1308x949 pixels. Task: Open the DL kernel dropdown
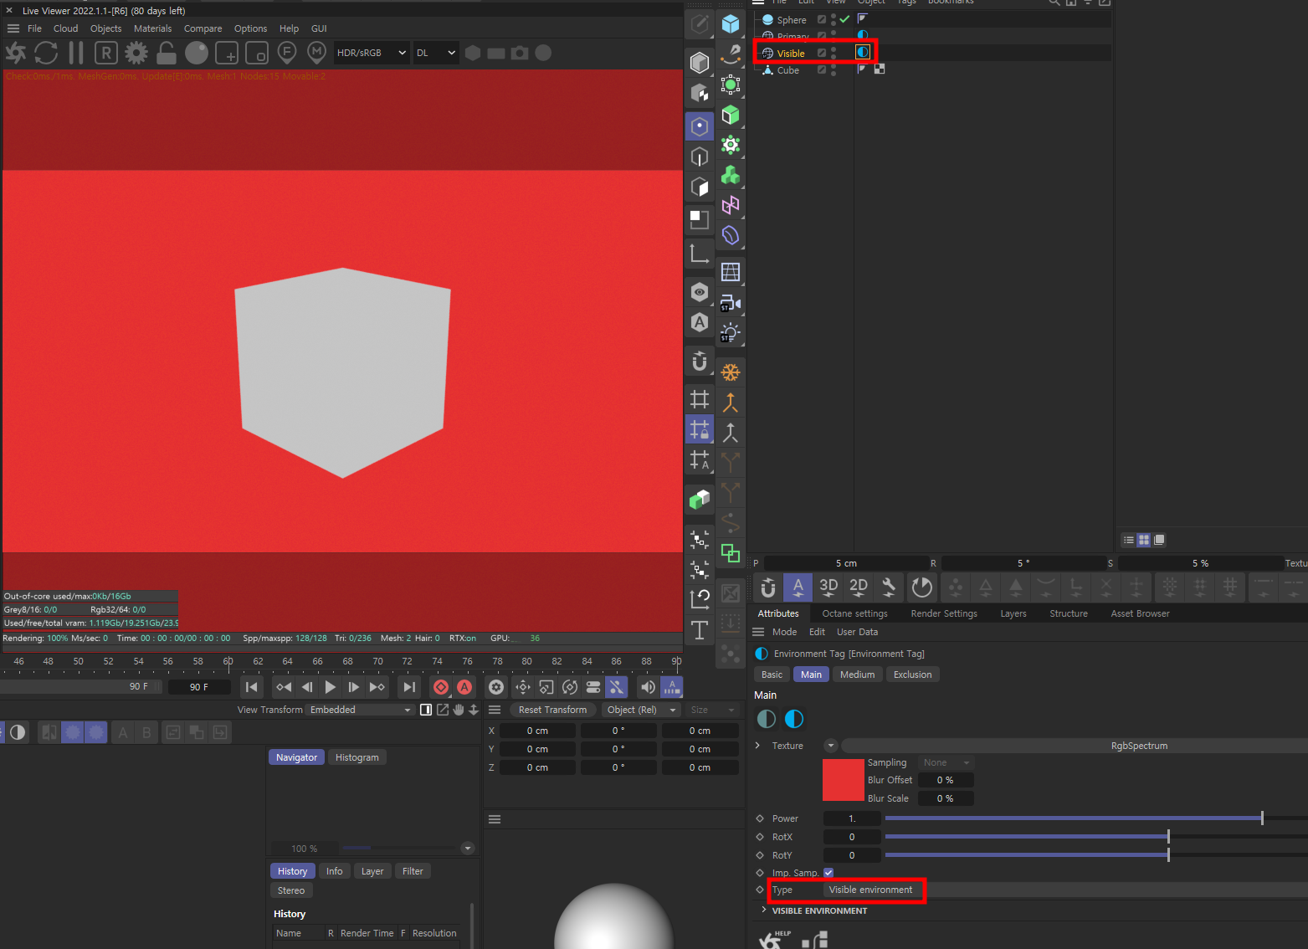point(436,53)
